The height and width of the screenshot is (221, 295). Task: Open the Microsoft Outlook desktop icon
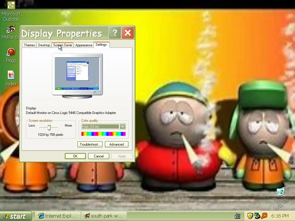(11, 11)
